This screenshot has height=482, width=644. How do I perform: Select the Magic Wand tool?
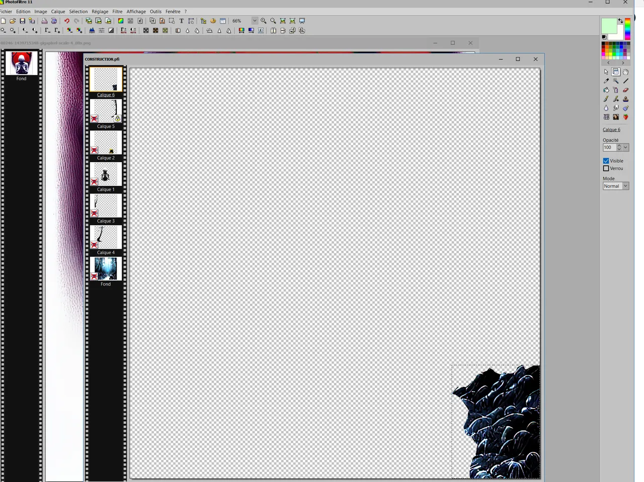(x=616, y=81)
